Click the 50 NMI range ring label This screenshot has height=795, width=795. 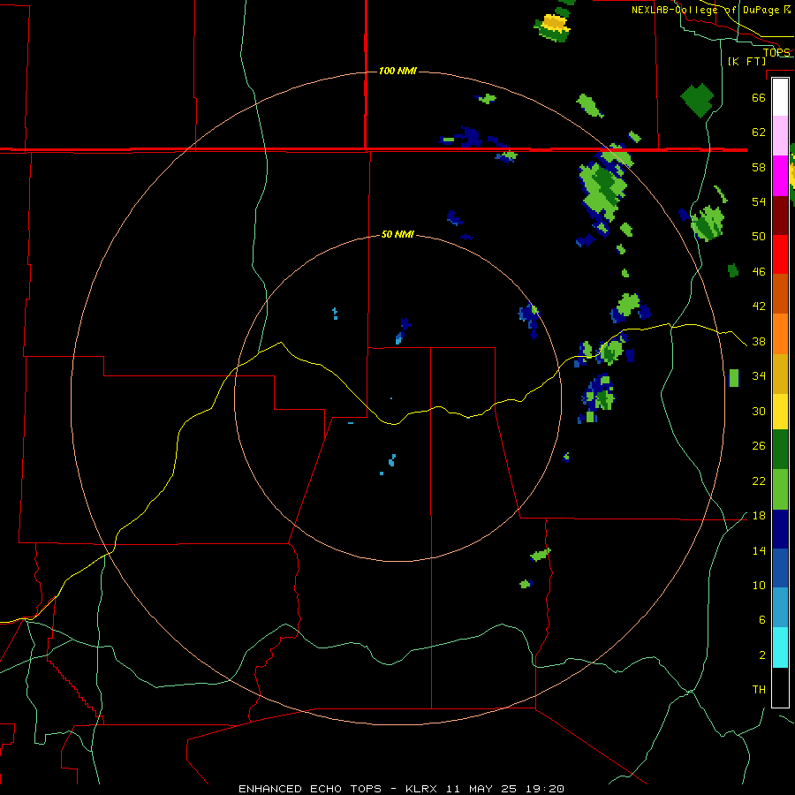[x=397, y=234]
